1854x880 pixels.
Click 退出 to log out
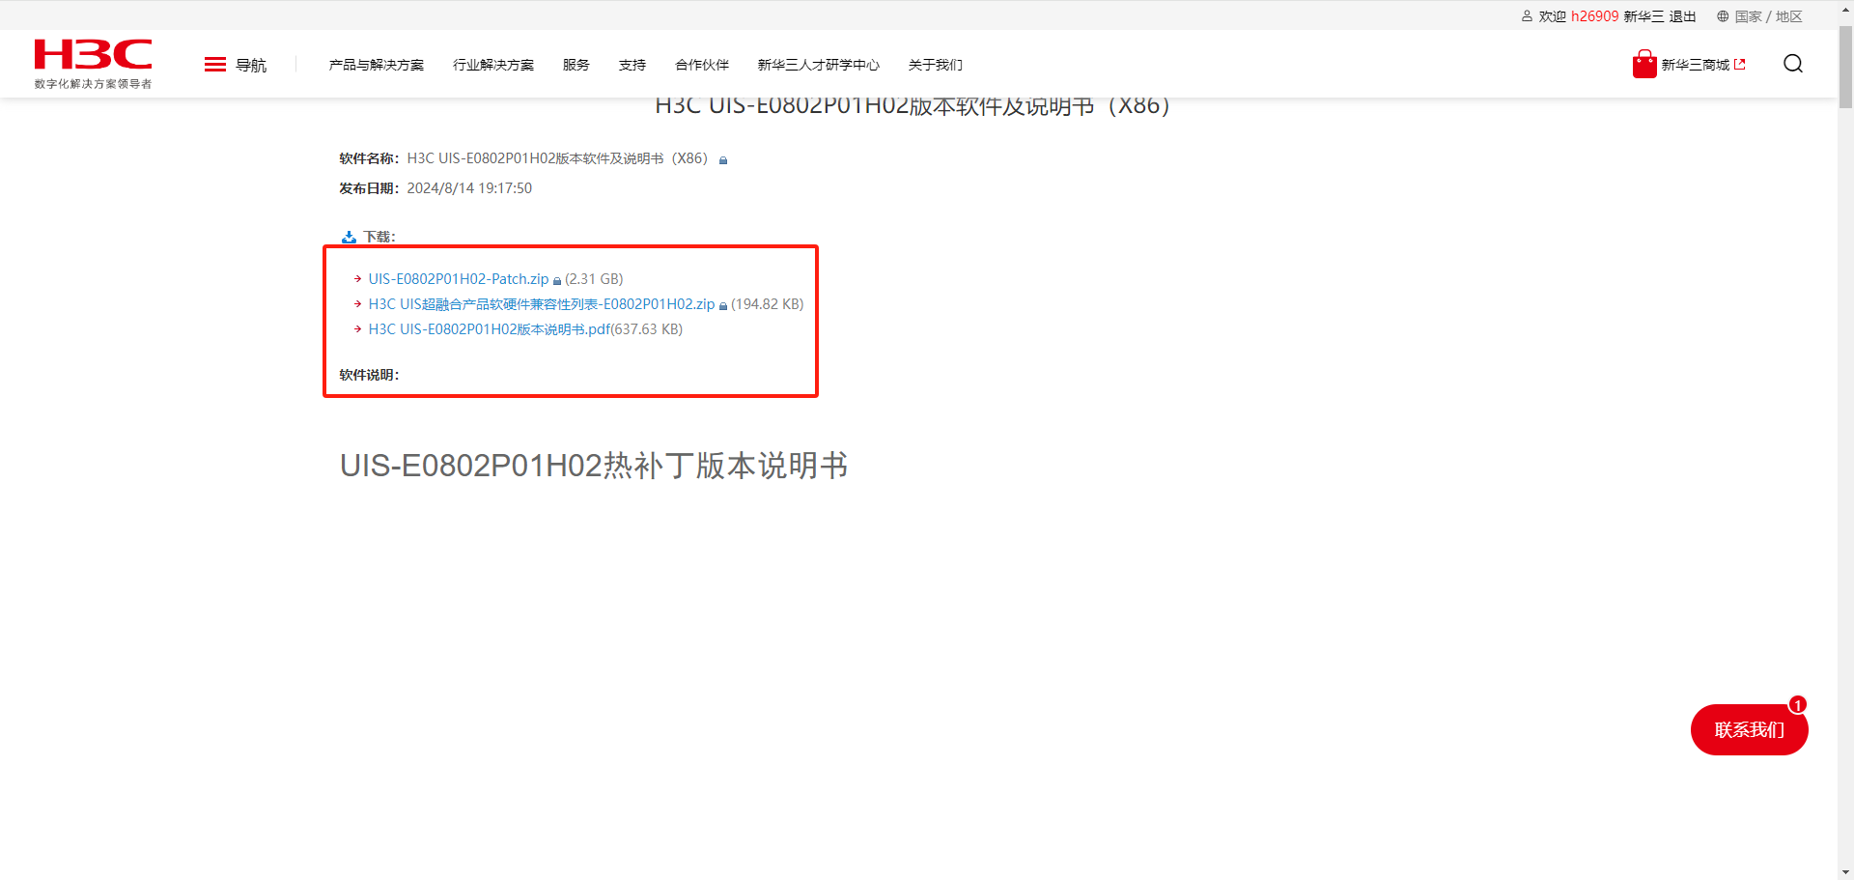1683,16
